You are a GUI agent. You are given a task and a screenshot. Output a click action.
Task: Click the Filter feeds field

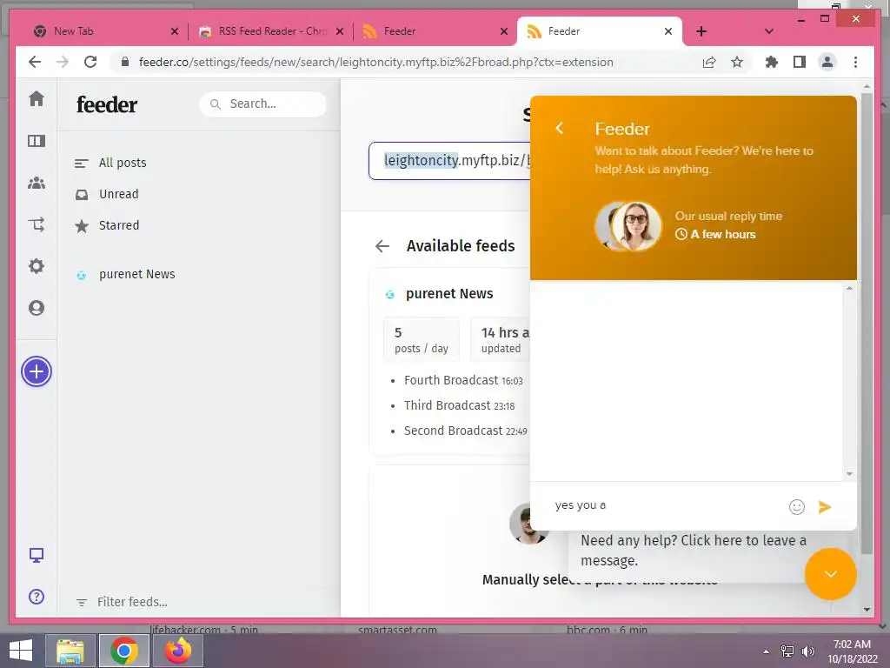point(132,602)
